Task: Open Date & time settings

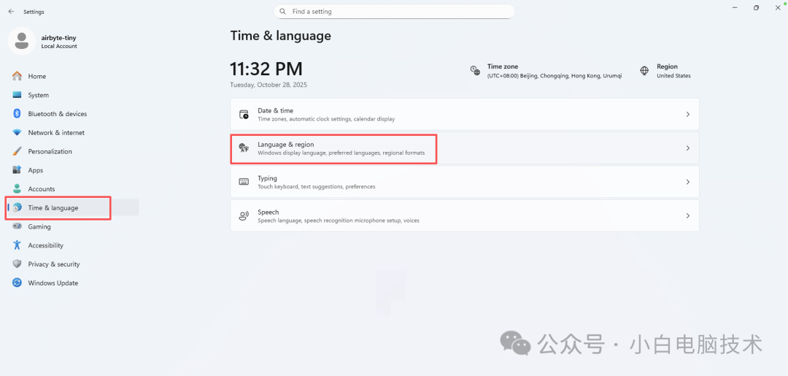Action: point(464,114)
